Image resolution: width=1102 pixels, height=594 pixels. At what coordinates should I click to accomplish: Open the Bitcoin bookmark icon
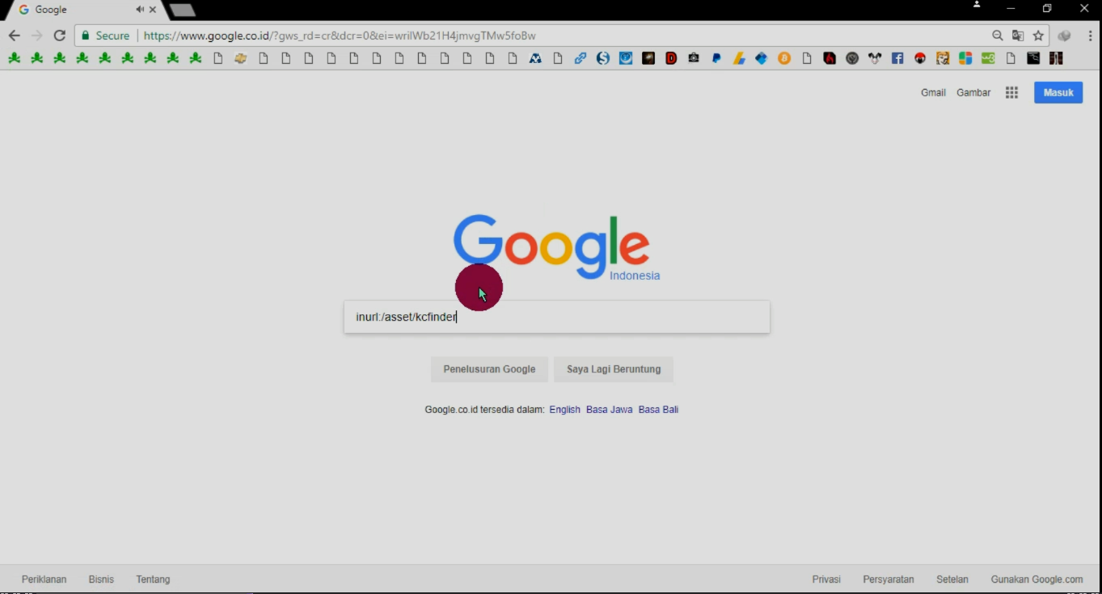pyautogui.click(x=783, y=57)
